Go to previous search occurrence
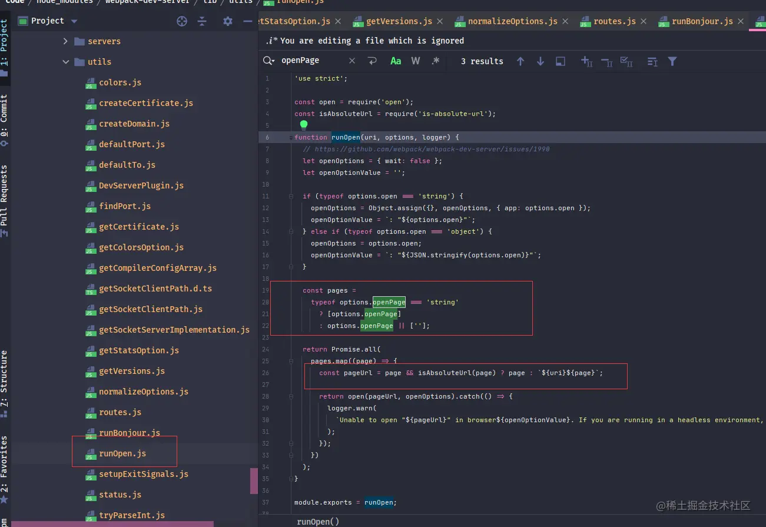This screenshot has height=527, width=766. (520, 61)
